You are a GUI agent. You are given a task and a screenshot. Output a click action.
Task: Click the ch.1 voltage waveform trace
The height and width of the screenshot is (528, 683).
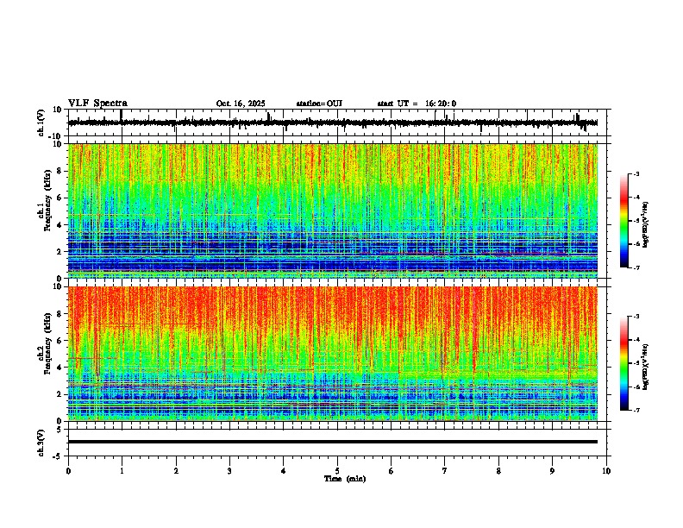(x=333, y=123)
